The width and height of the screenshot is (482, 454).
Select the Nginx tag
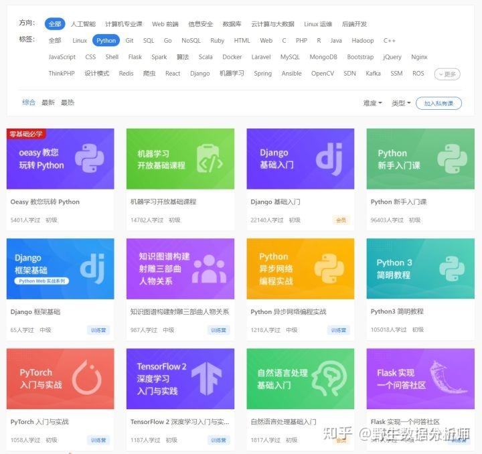pyautogui.click(x=419, y=57)
